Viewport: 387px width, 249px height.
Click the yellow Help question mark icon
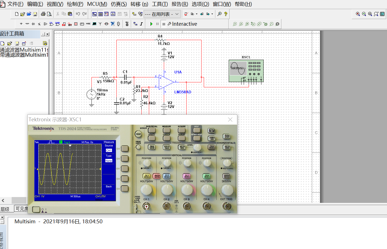(x=226, y=14)
